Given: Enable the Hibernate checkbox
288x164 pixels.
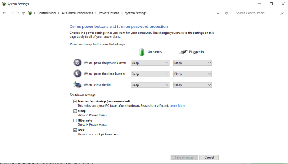Looking at the screenshot, I should (75, 120).
